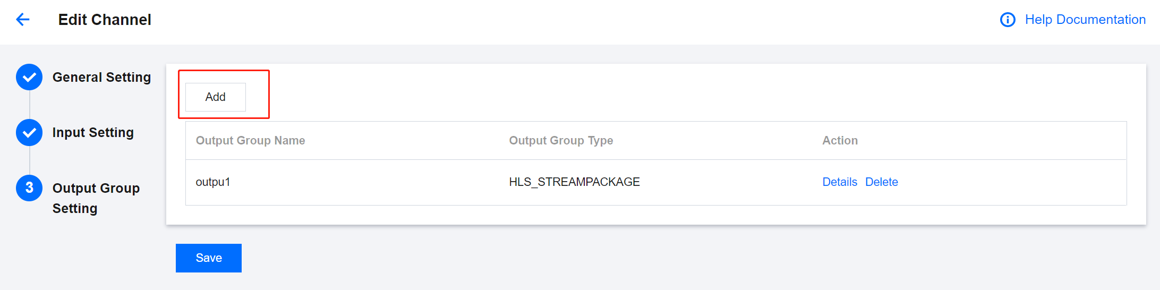This screenshot has height=290, width=1160.
Task: Click the step 3 number circle icon
Action: click(29, 188)
